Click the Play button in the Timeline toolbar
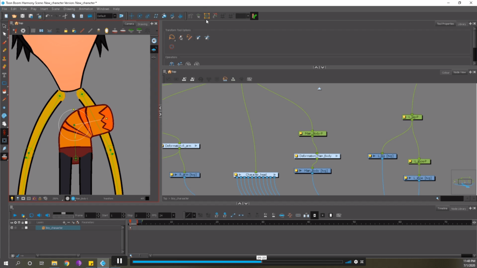This screenshot has width=477, height=268. (x=14, y=215)
